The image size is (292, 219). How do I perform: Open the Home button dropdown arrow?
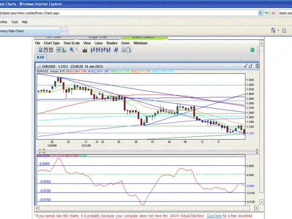(278, 30)
